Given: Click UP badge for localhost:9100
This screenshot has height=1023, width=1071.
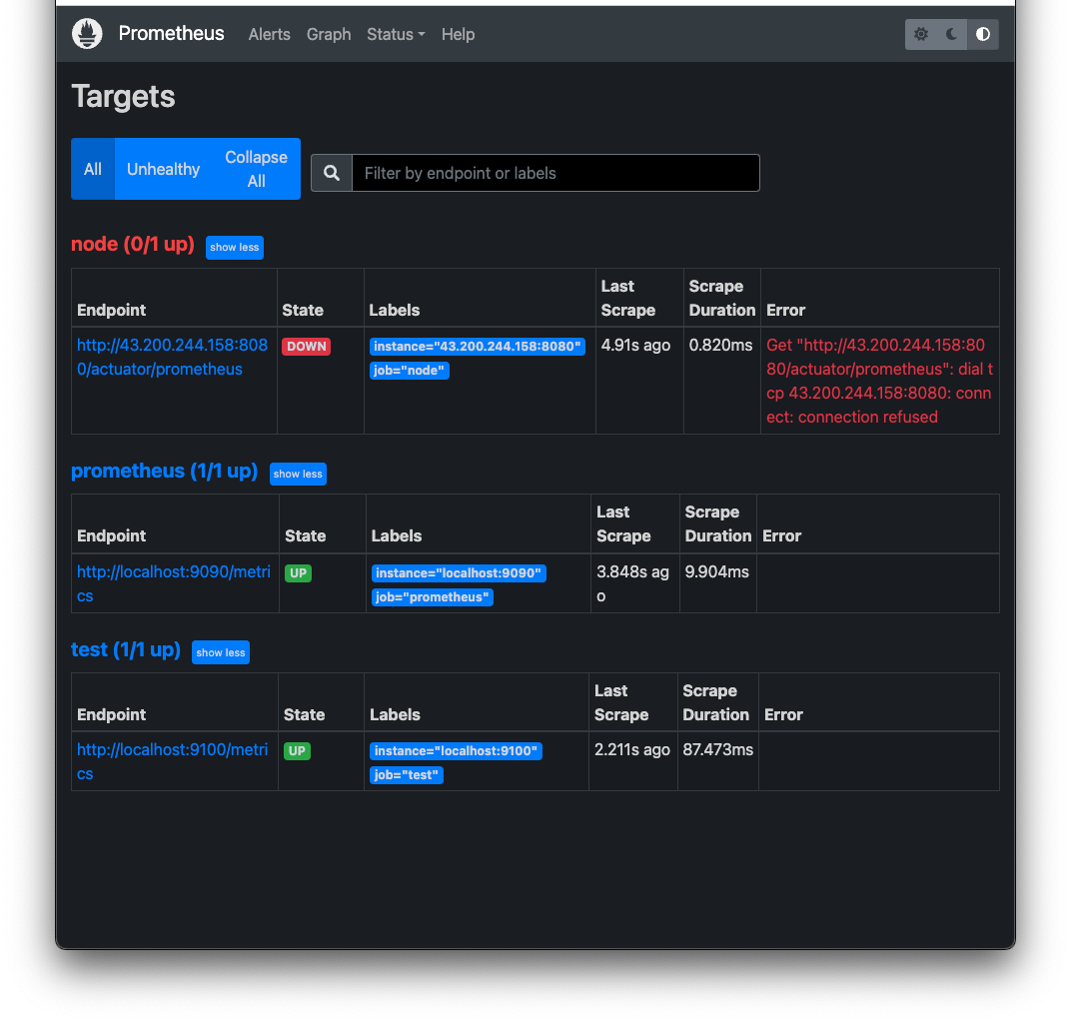Looking at the screenshot, I should pyautogui.click(x=297, y=751).
